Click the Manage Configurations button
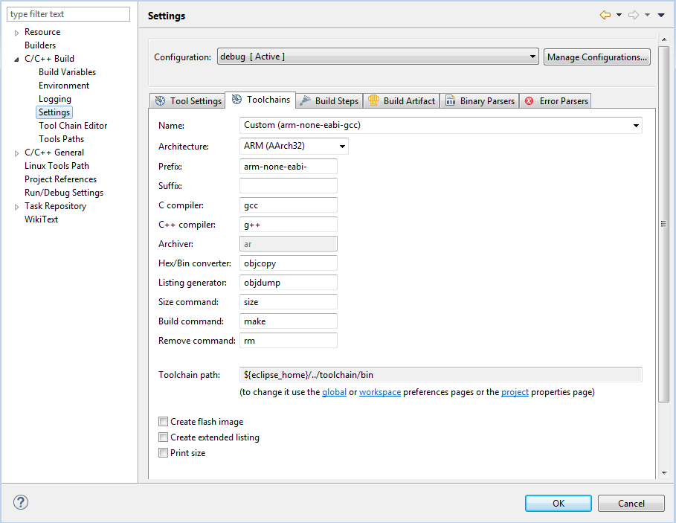This screenshot has height=523, width=676. point(597,57)
